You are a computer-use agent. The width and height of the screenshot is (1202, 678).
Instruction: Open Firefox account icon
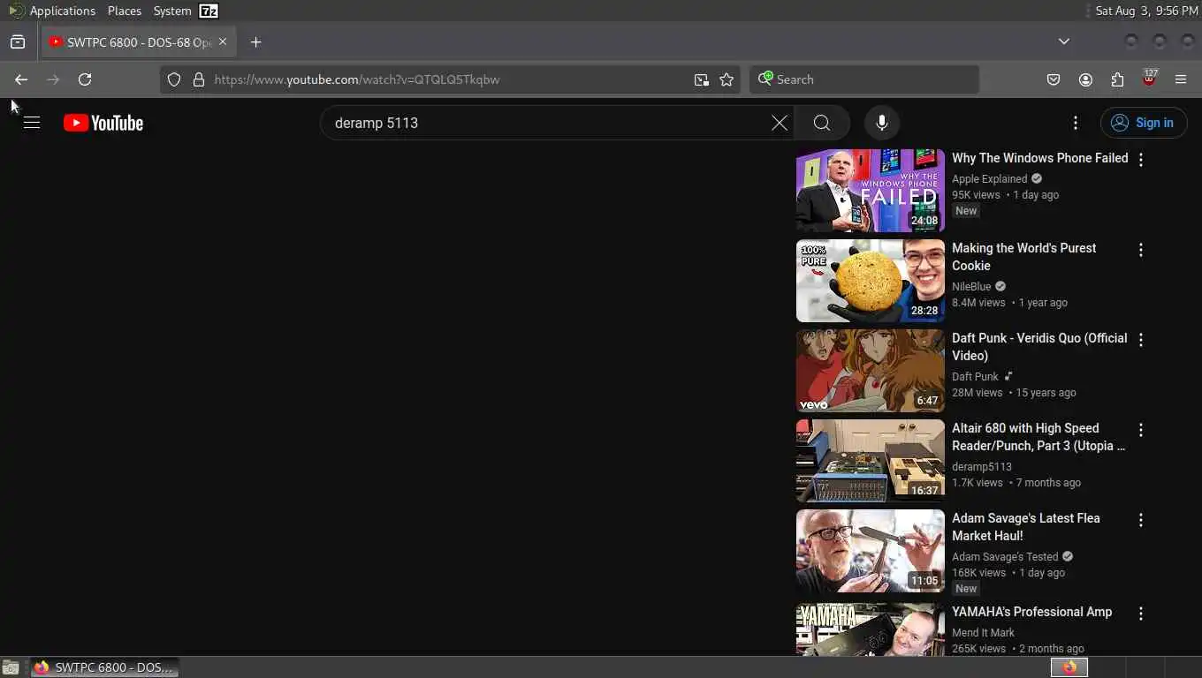(x=1085, y=79)
